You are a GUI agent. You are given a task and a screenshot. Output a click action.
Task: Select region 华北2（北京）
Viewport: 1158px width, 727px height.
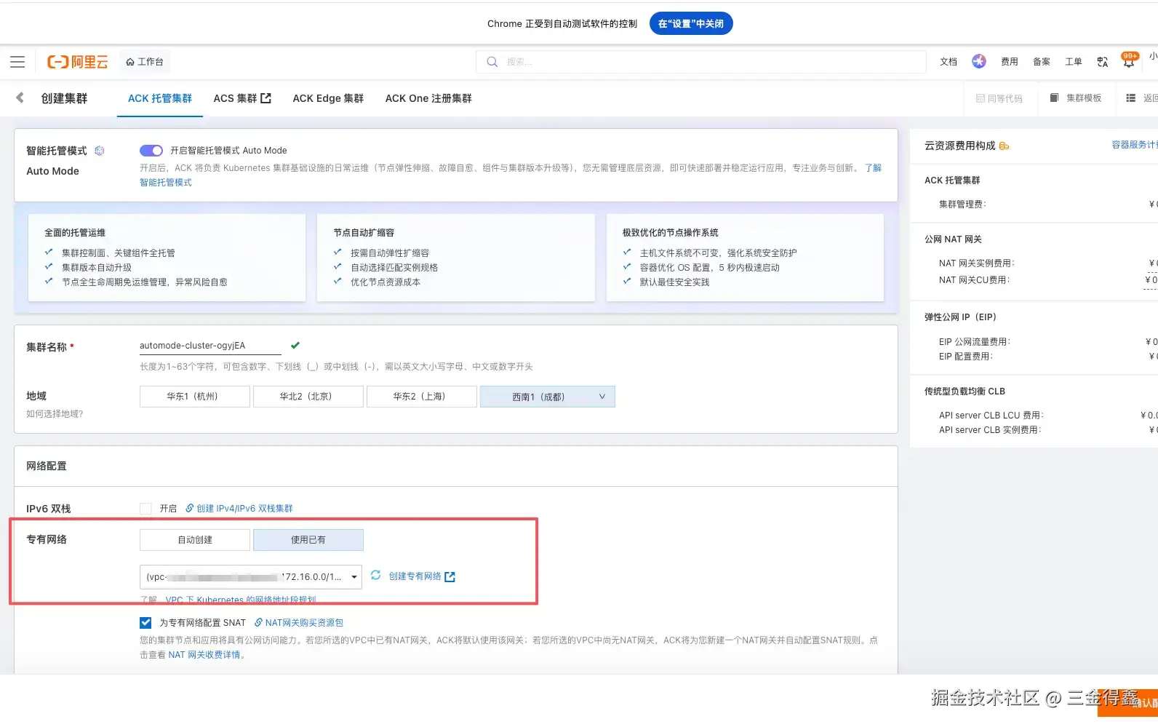(308, 397)
